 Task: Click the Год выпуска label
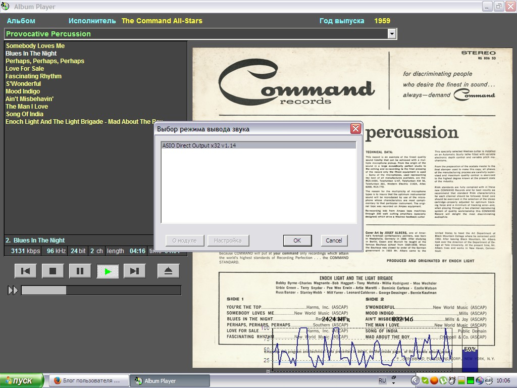pyautogui.click(x=342, y=21)
